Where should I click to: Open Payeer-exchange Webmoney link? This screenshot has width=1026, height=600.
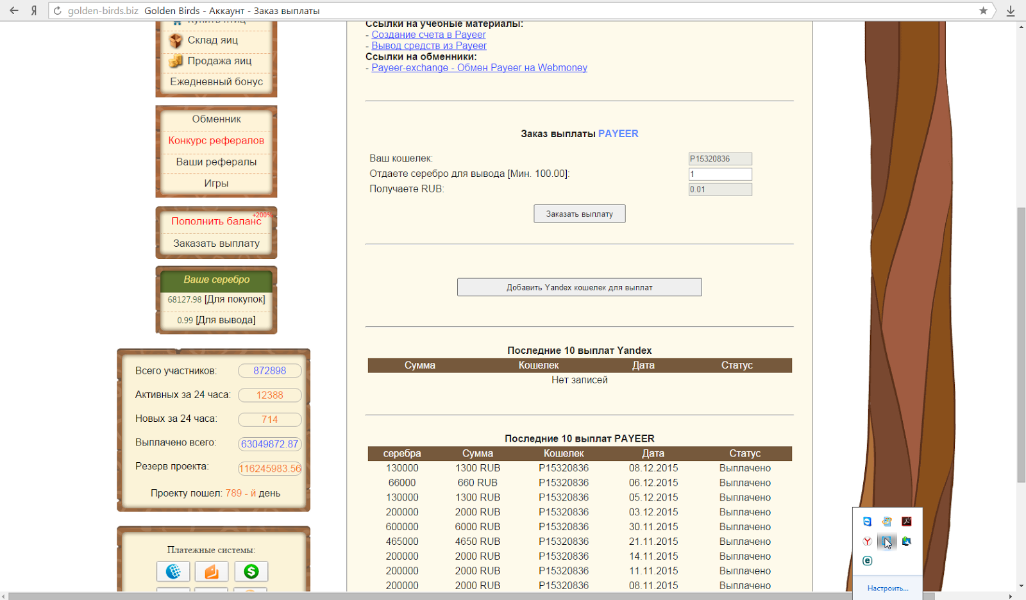pos(479,67)
